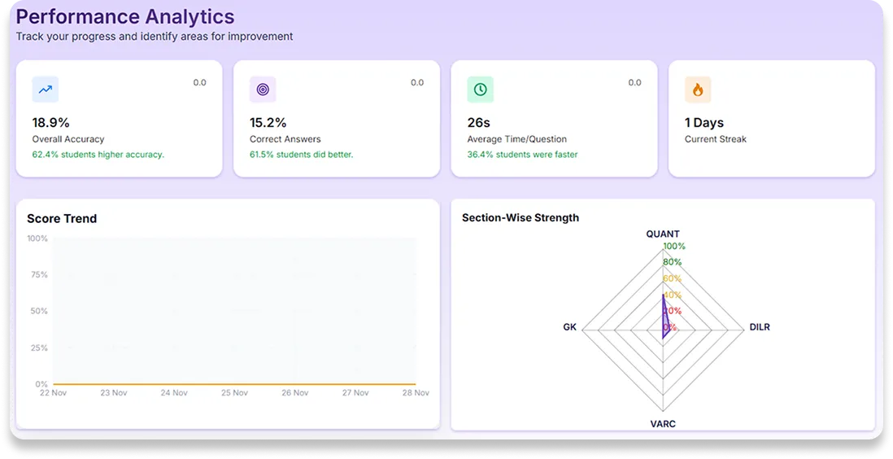Viewport: 893px width, 459px height.
Task: Click the orange flame streak icon
Action: pos(698,90)
